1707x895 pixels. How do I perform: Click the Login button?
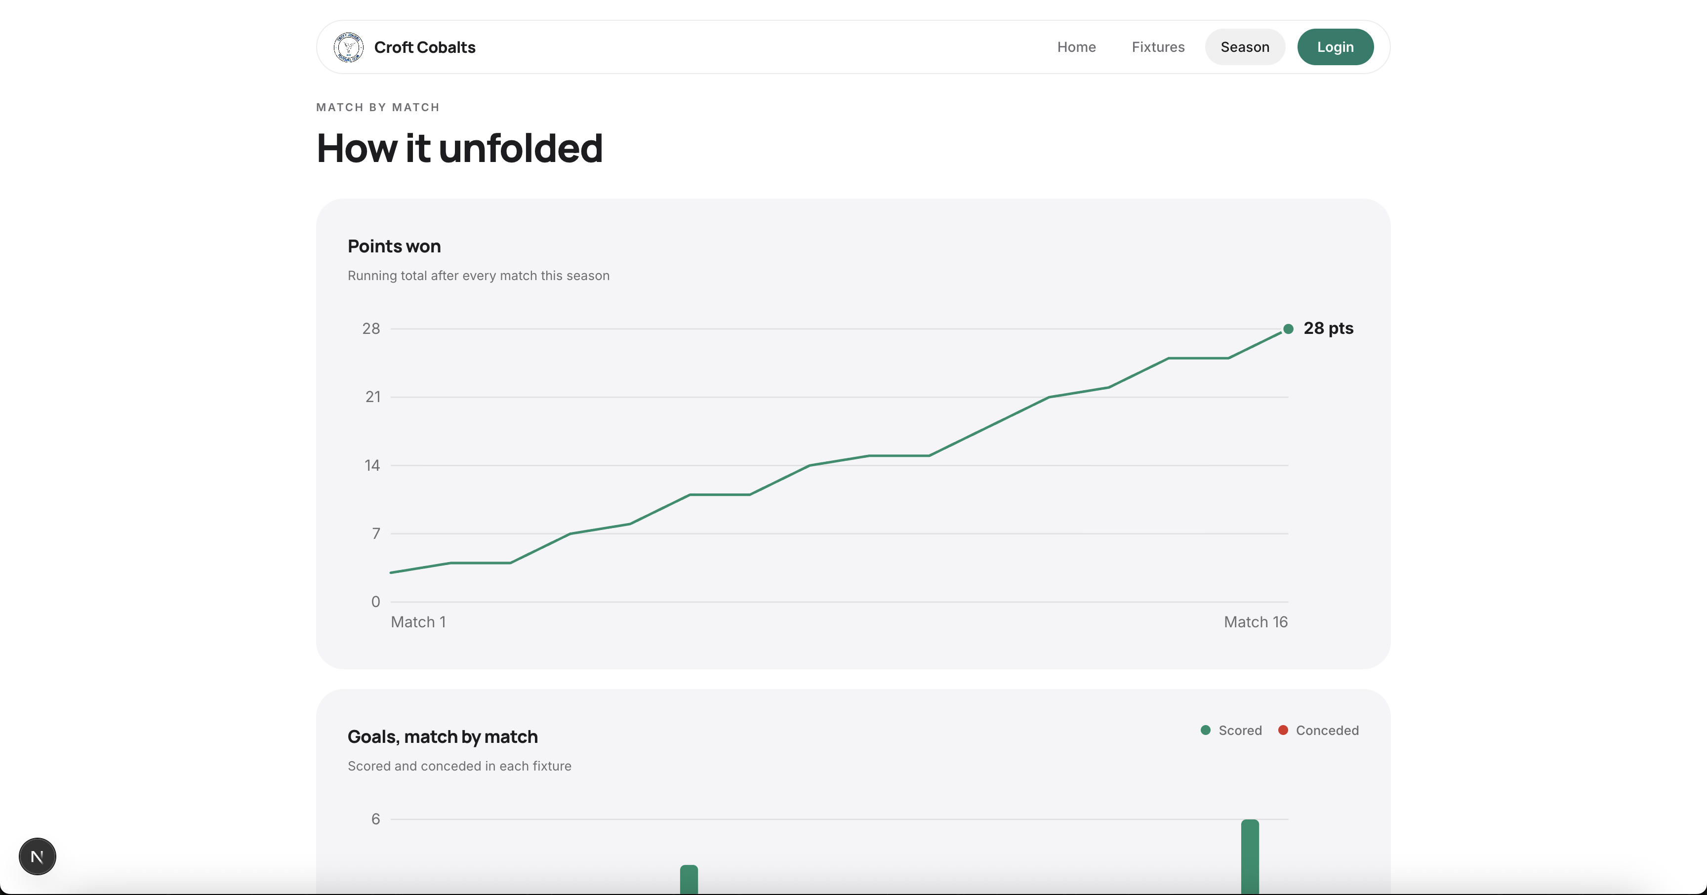pyautogui.click(x=1335, y=47)
